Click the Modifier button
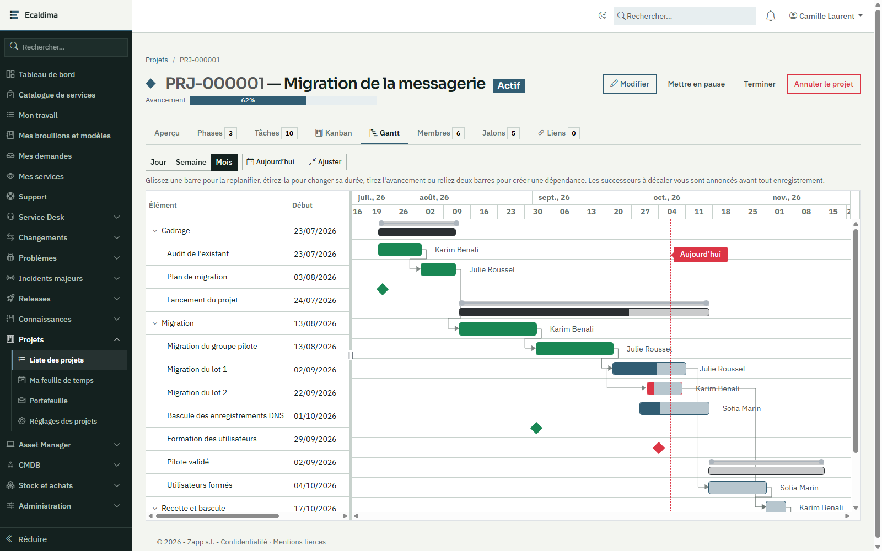882x551 pixels. [630, 84]
